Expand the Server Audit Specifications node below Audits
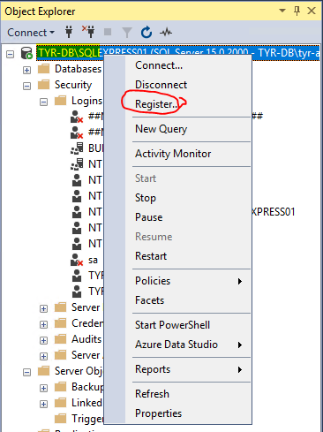 coord(43,356)
